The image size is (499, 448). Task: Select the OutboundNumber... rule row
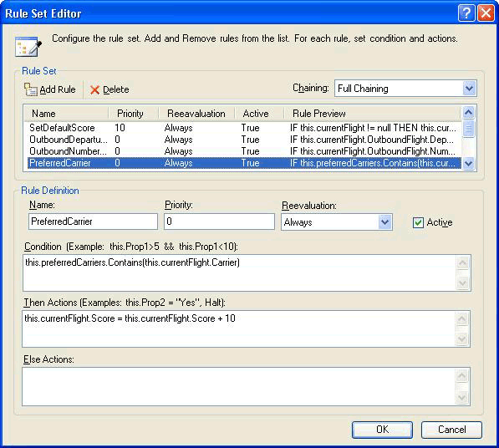click(244, 151)
